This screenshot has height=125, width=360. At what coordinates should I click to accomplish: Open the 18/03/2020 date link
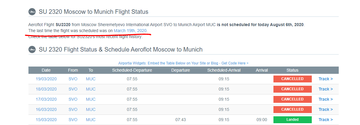(x=46, y=89)
